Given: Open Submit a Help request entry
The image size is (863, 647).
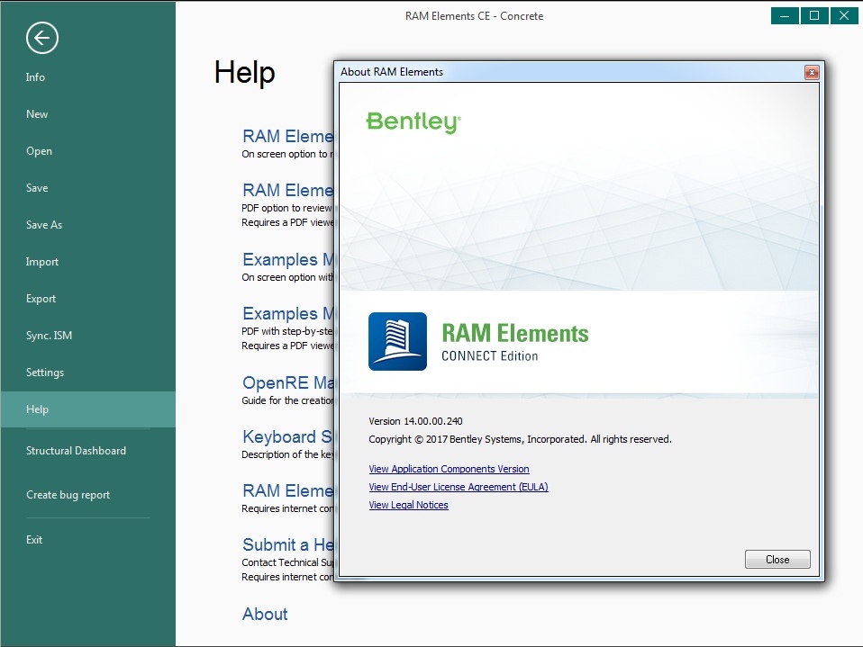Looking at the screenshot, I should click(288, 544).
